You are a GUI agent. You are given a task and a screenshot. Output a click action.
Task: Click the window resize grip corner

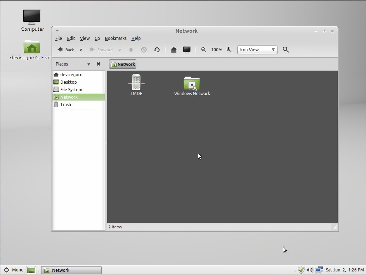click(x=335, y=227)
